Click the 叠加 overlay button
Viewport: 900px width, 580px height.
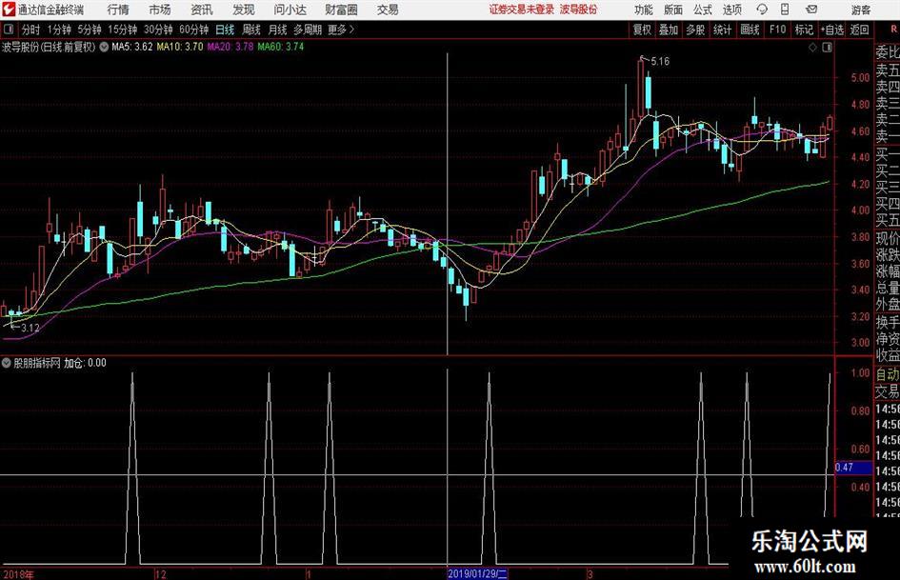point(669,30)
